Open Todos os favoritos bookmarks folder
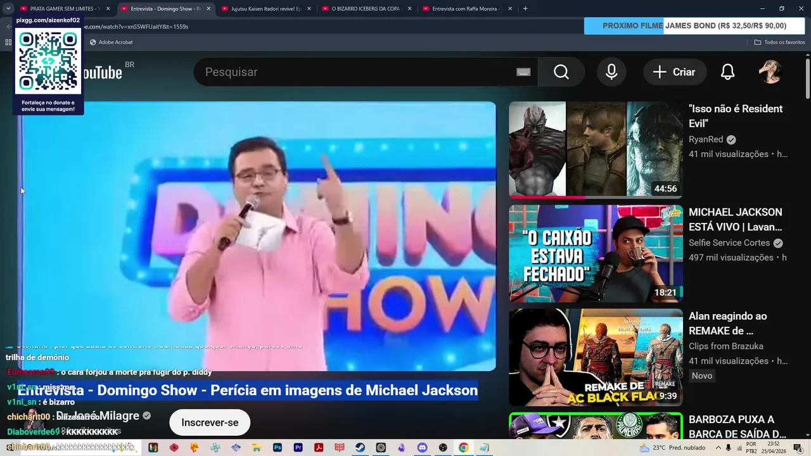The width and height of the screenshot is (811, 456). pos(779,42)
